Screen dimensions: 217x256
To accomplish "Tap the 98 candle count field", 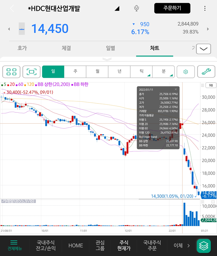I will click(211, 85).
